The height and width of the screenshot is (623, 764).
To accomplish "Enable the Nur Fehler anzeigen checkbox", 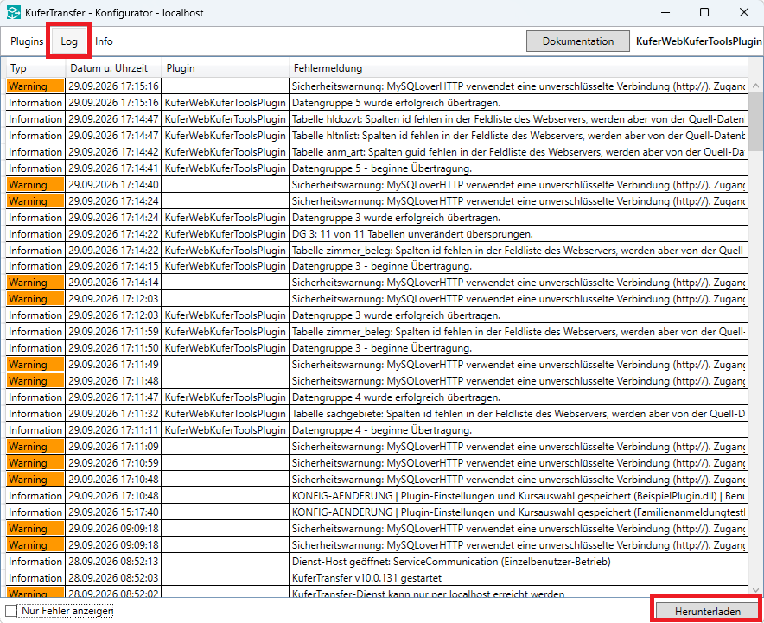I will pos(10,610).
